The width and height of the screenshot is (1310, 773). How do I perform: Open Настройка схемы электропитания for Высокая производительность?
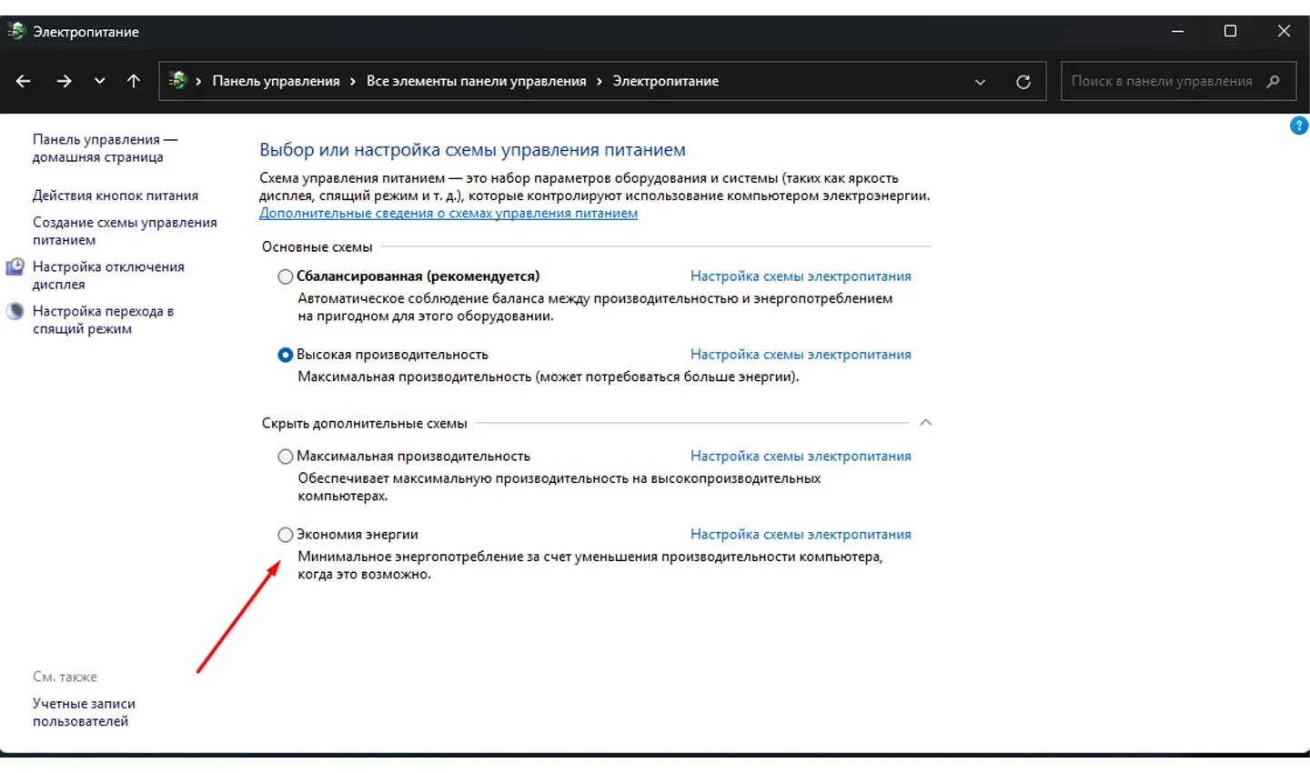pyautogui.click(x=801, y=355)
